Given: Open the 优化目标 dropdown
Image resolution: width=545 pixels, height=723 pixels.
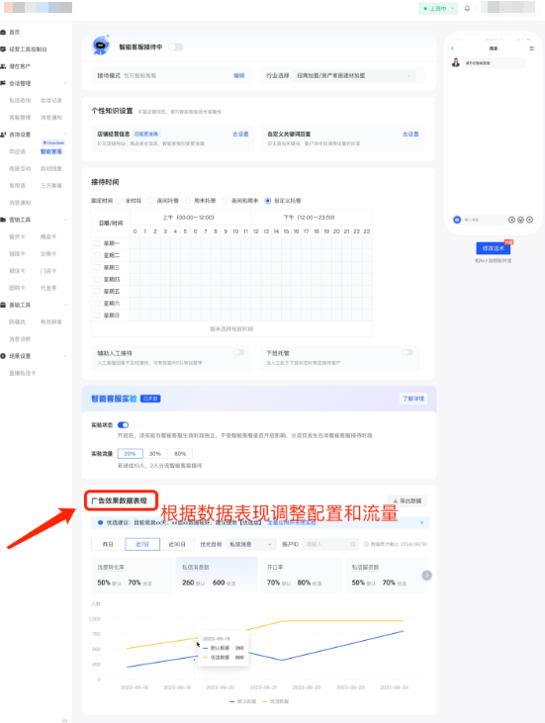Looking at the screenshot, I should (x=251, y=544).
